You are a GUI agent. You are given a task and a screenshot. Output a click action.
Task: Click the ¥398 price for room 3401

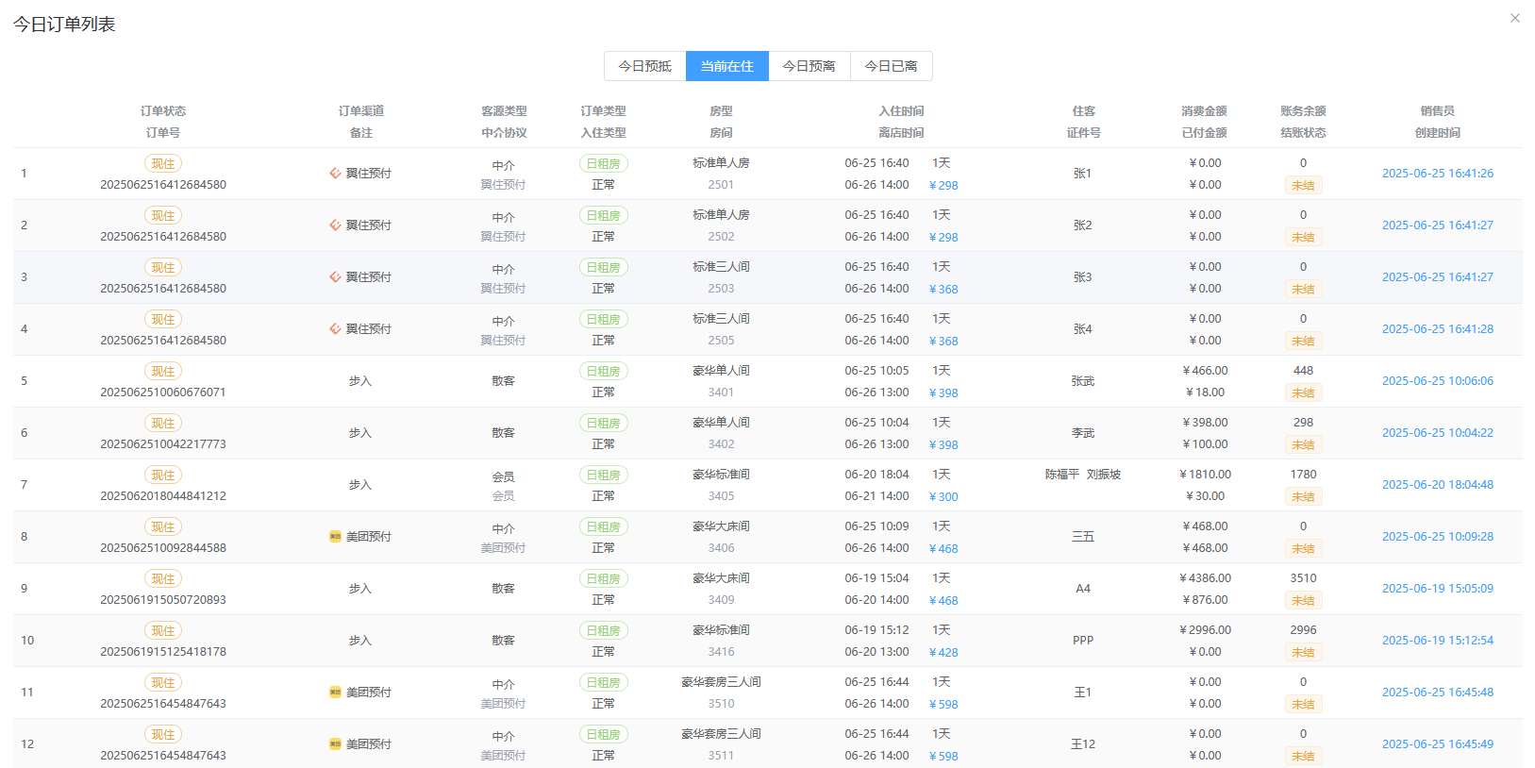click(x=943, y=393)
